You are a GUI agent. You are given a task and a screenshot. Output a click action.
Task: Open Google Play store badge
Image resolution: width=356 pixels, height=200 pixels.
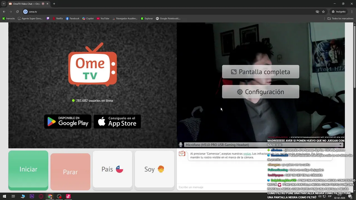68,121
